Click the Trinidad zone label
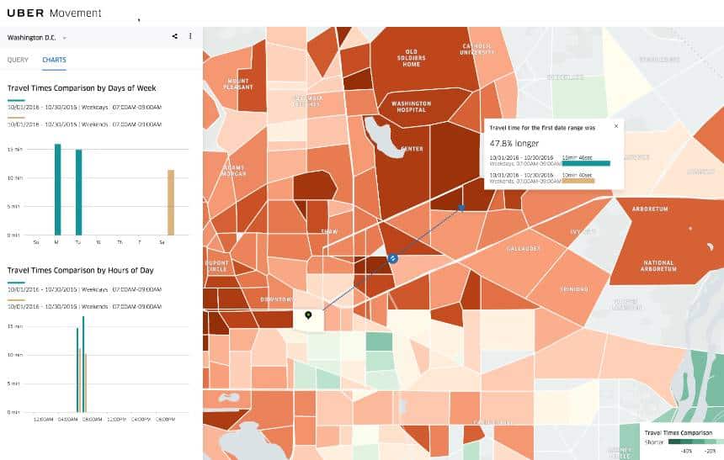 [575, 289]
